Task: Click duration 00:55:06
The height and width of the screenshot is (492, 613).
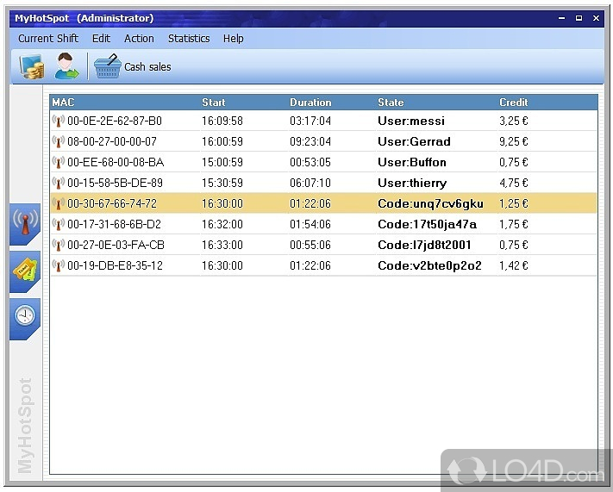Action: (310, 245)
